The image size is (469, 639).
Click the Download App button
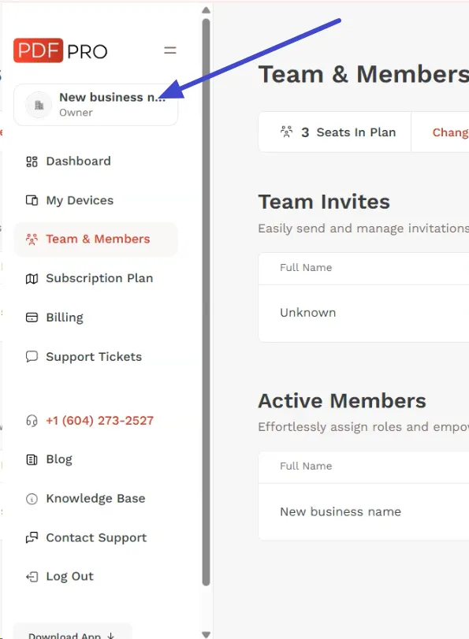point(73,633)
